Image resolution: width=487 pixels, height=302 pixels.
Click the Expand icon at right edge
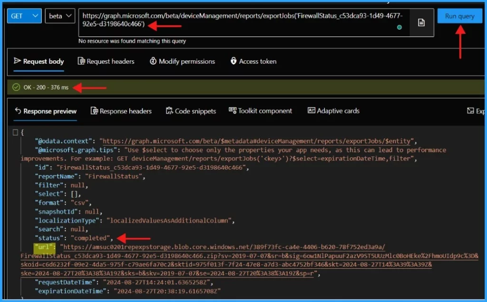470,111
